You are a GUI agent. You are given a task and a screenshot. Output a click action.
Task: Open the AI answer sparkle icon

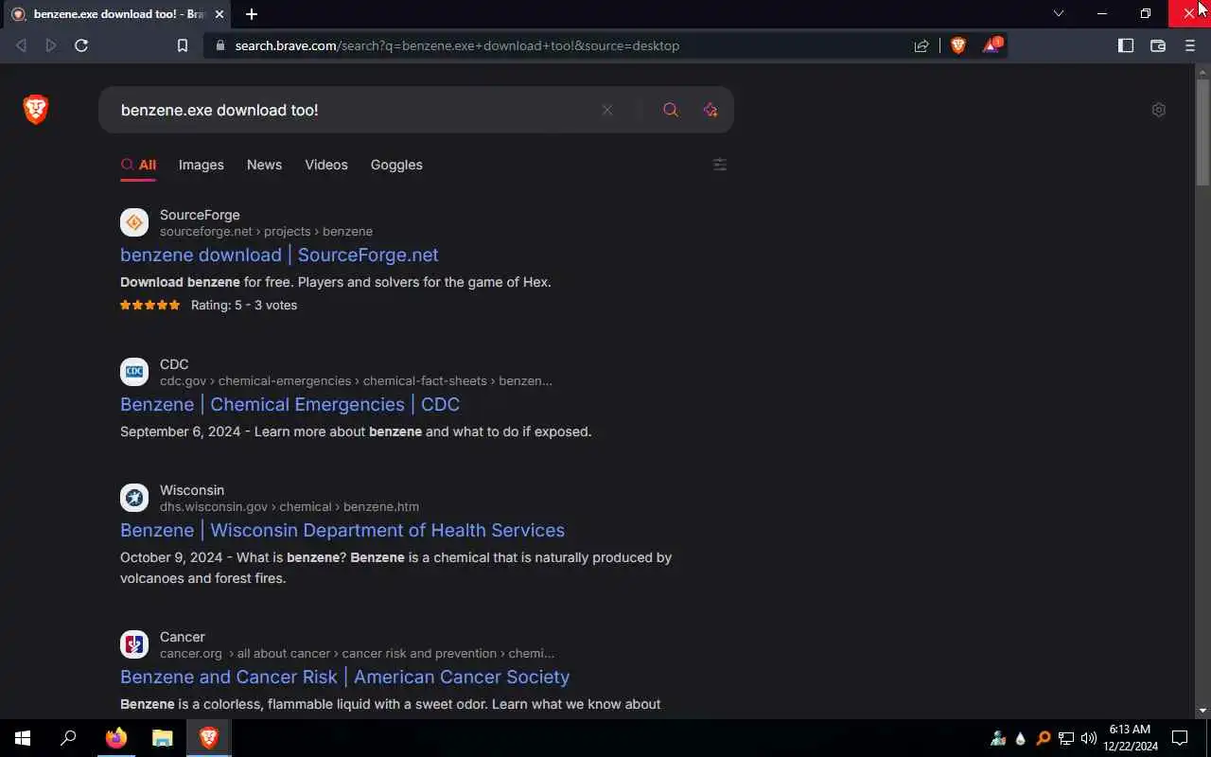pos(711,110)
